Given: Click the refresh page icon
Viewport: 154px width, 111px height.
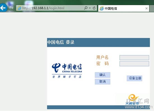Looking at the screenshot, I should (x=94, y=8).
